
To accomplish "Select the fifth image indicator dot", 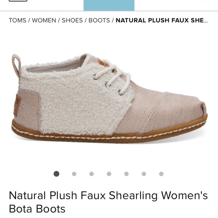I will pyautogui.click(x=126, y=174).
